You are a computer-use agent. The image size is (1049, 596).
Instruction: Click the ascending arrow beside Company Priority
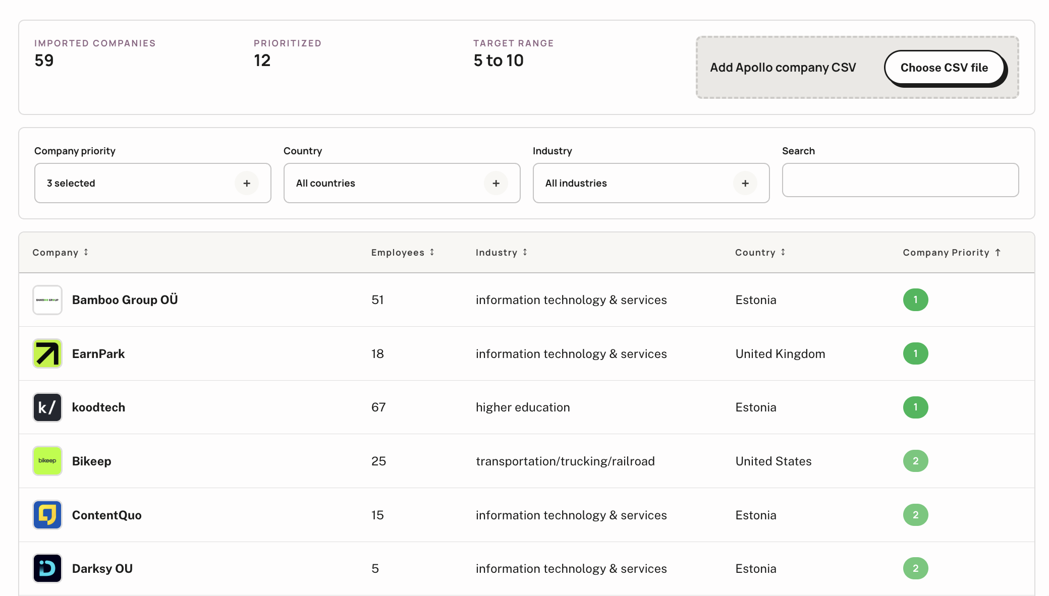[998, 253]
